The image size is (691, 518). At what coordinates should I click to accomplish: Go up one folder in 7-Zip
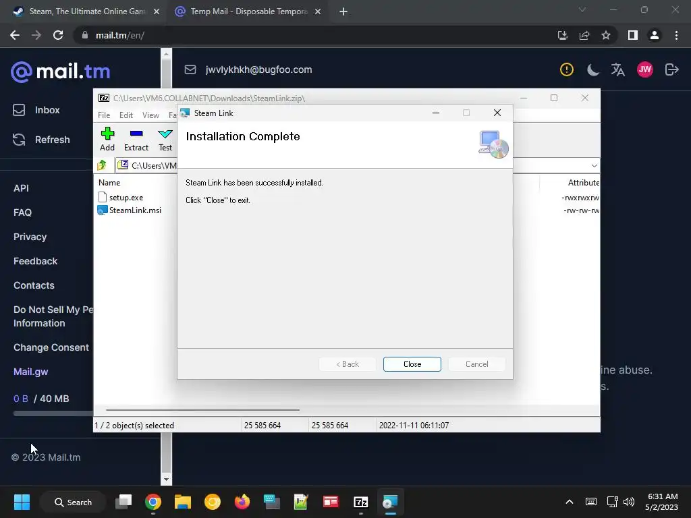[x=102, y=165]
